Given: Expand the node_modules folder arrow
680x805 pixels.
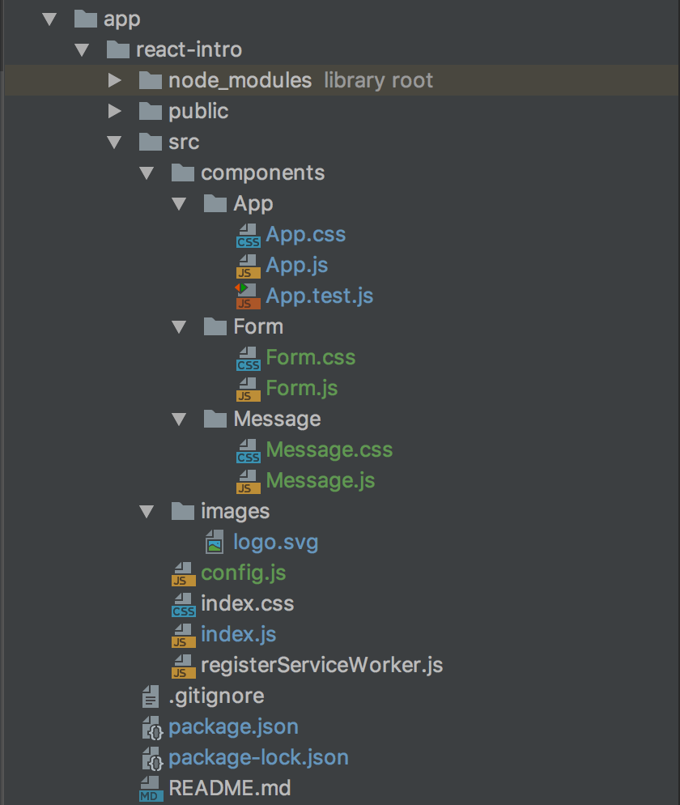Looking at the screenshot, I should tap(114, 80).
